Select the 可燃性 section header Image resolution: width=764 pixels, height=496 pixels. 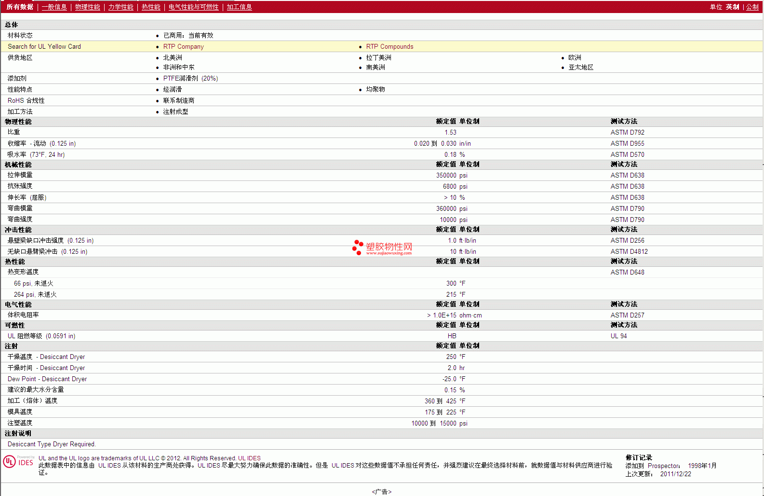tap(14, 325)
